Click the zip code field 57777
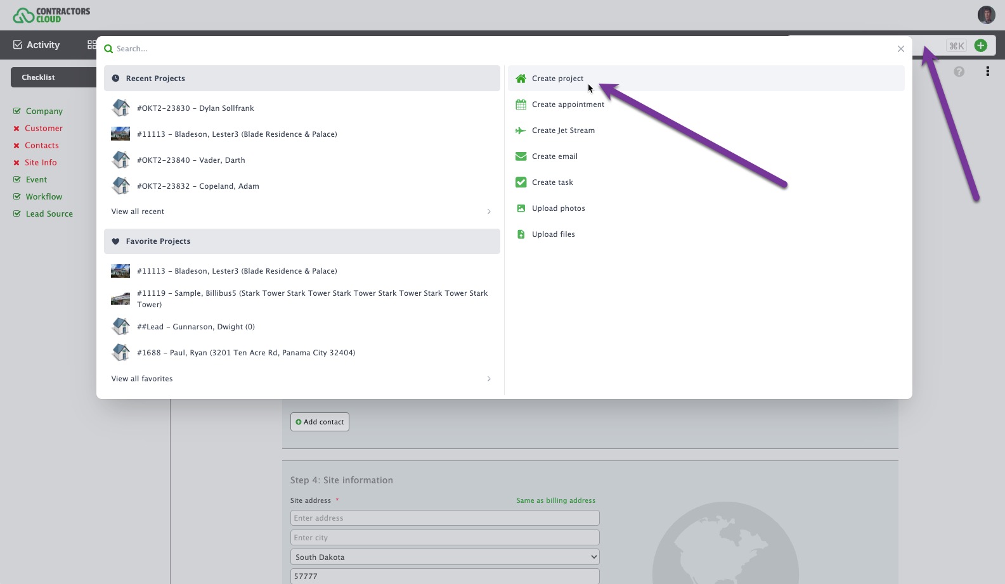 coord(444,576)
